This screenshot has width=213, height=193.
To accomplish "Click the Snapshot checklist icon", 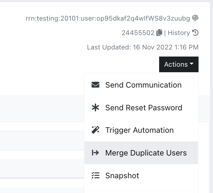I will [x=95, y=175].
